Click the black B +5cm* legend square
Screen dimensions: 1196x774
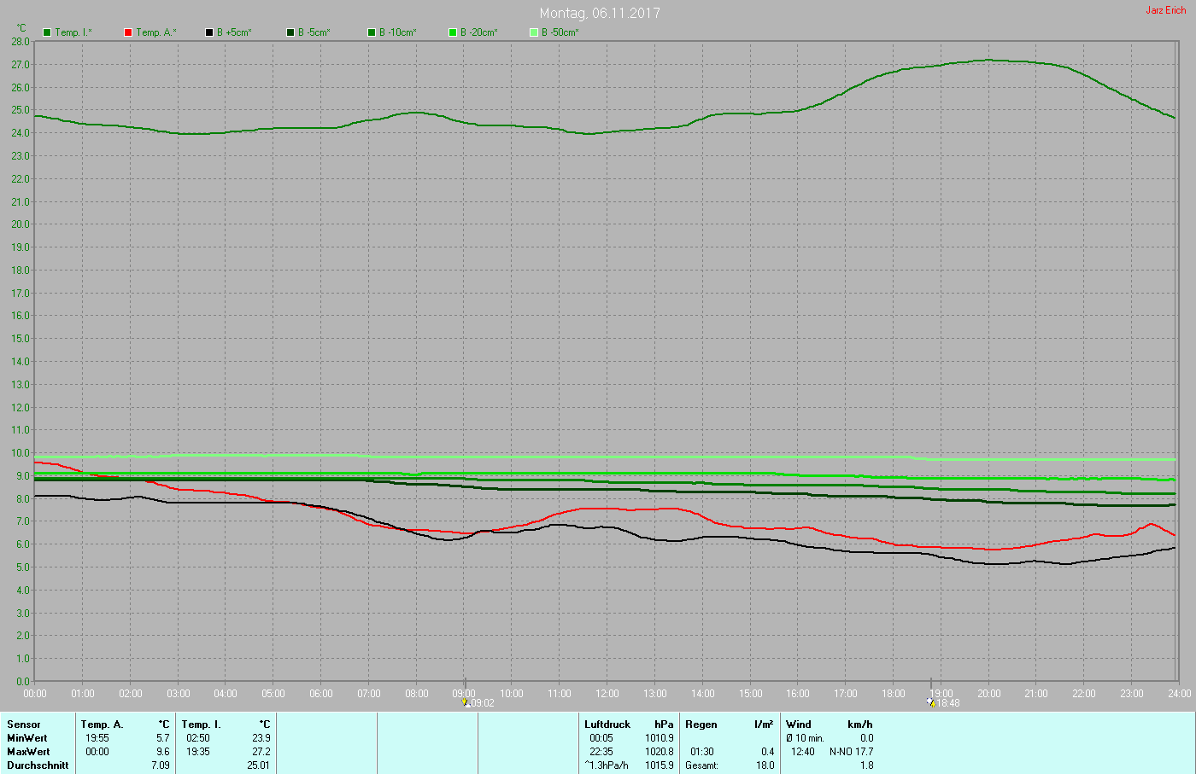pyautogui.click(x=209, y=32)
